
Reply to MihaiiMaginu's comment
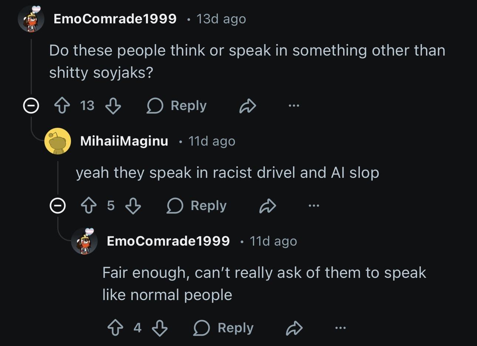click(197, 206)
